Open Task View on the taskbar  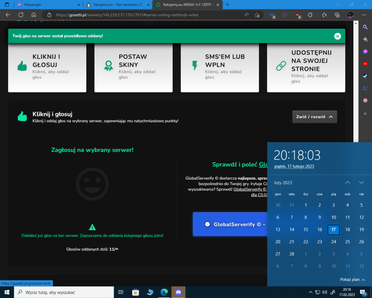[121, 292]
